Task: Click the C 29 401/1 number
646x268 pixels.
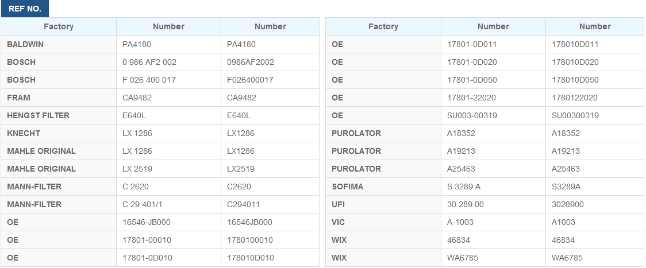Action: coord(143,204)
